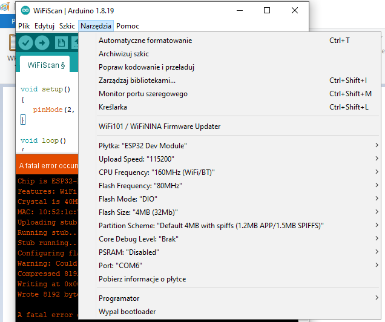Expand Flash Frequency "80MHz" submenu

pyautogui.click(x=229, y=186)
